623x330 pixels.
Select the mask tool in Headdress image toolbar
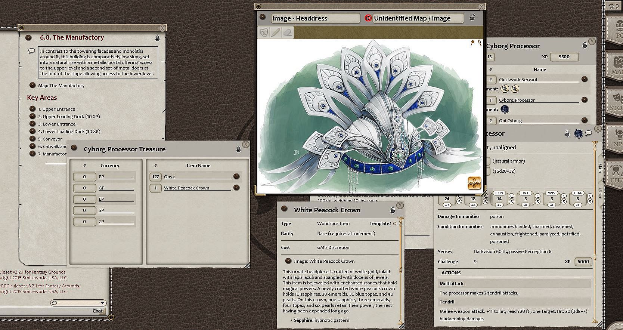point(264,32)
